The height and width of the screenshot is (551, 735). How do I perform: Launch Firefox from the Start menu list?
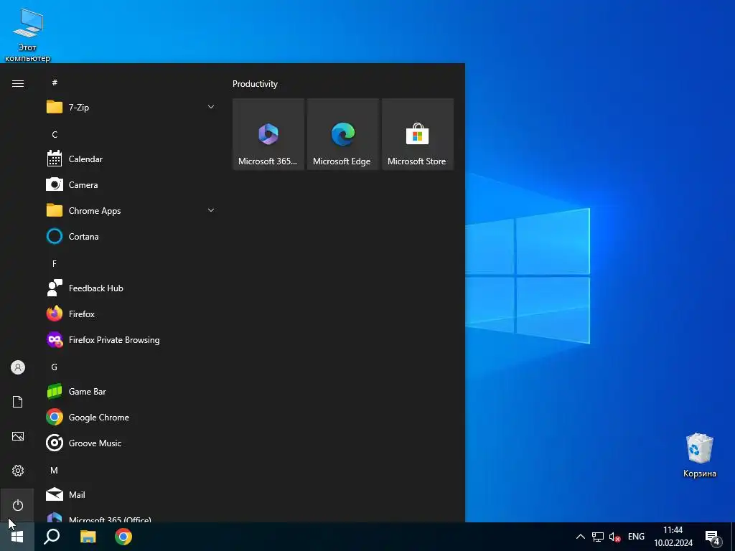131,314
